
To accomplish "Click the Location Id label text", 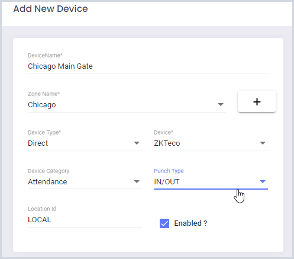I will (x=42, y=209).
